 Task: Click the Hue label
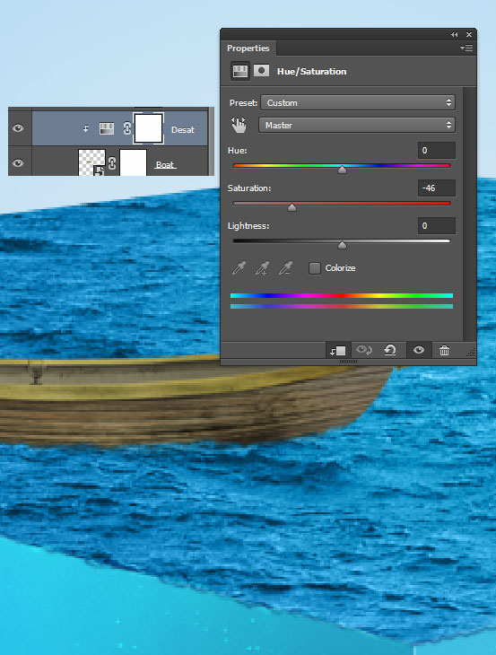click(x=237, y=151)
